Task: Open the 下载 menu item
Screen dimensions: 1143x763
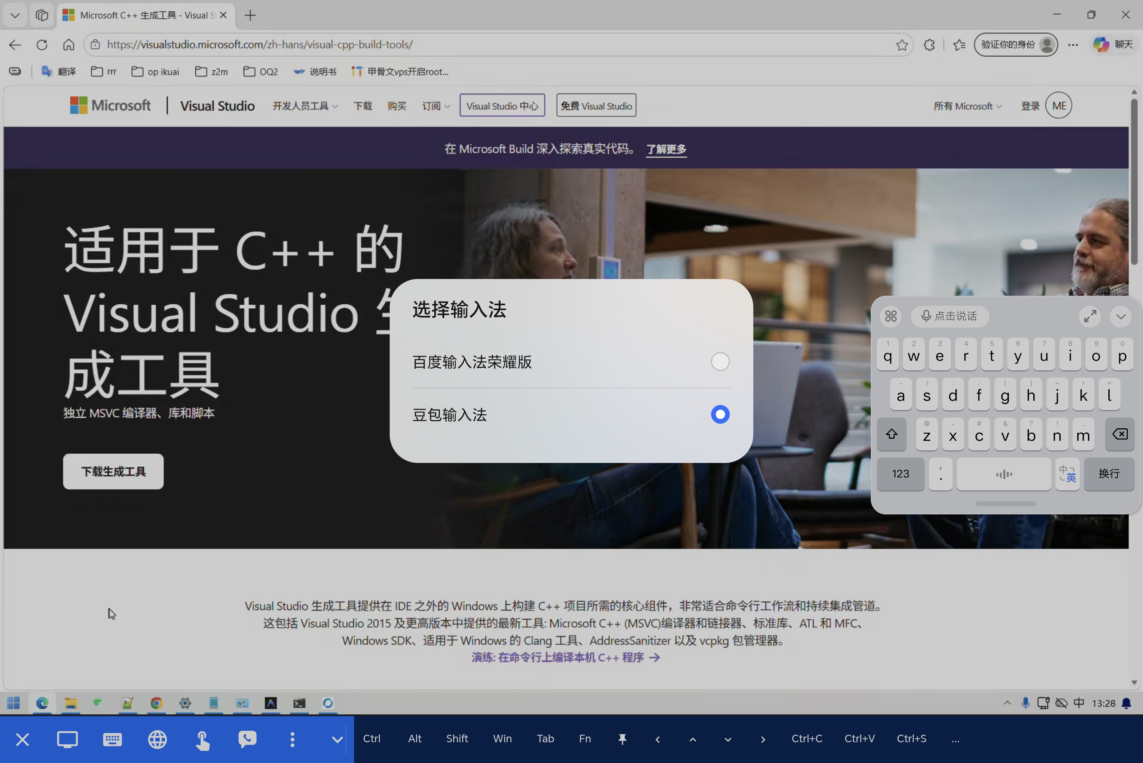Action: 363,106
